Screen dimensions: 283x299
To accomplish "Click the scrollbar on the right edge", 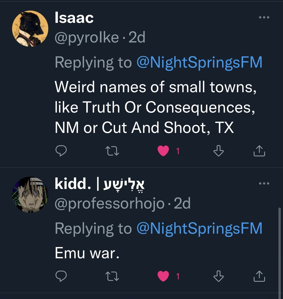I will coord(279,251).
